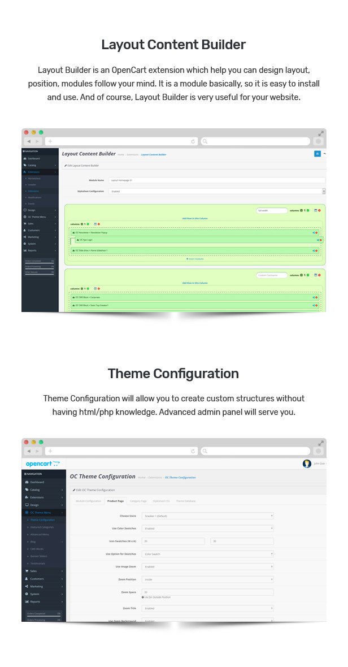The image size is (348, 667).
Task: Click the back arrow beside the blue save icon
Action: (x=325, y=154)
